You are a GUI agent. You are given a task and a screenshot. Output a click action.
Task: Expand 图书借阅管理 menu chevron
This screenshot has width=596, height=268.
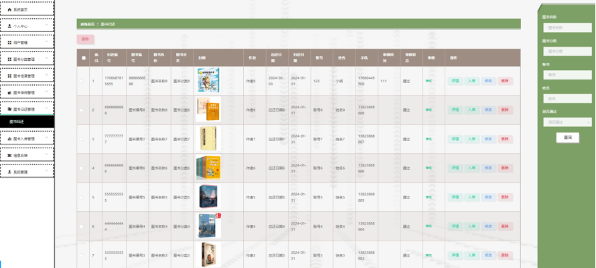46,92
